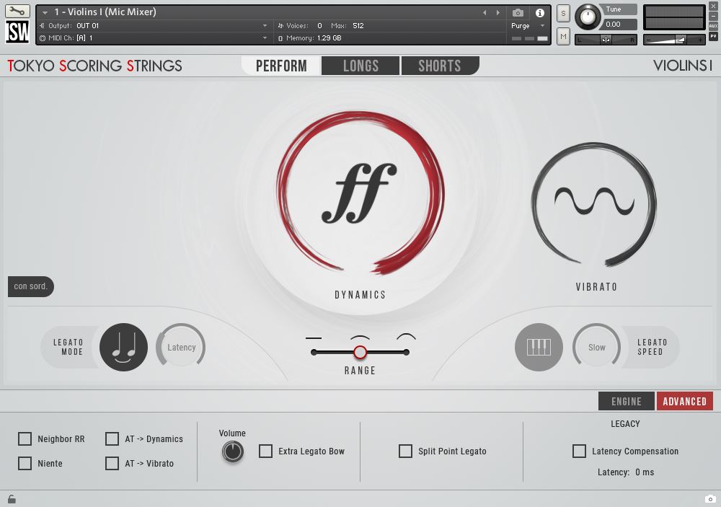Image resolution: width=721 pixels, height=507 pixels.
Task: Open the Output OUT 01 dropdown
Action: click(x=154, y=26)
